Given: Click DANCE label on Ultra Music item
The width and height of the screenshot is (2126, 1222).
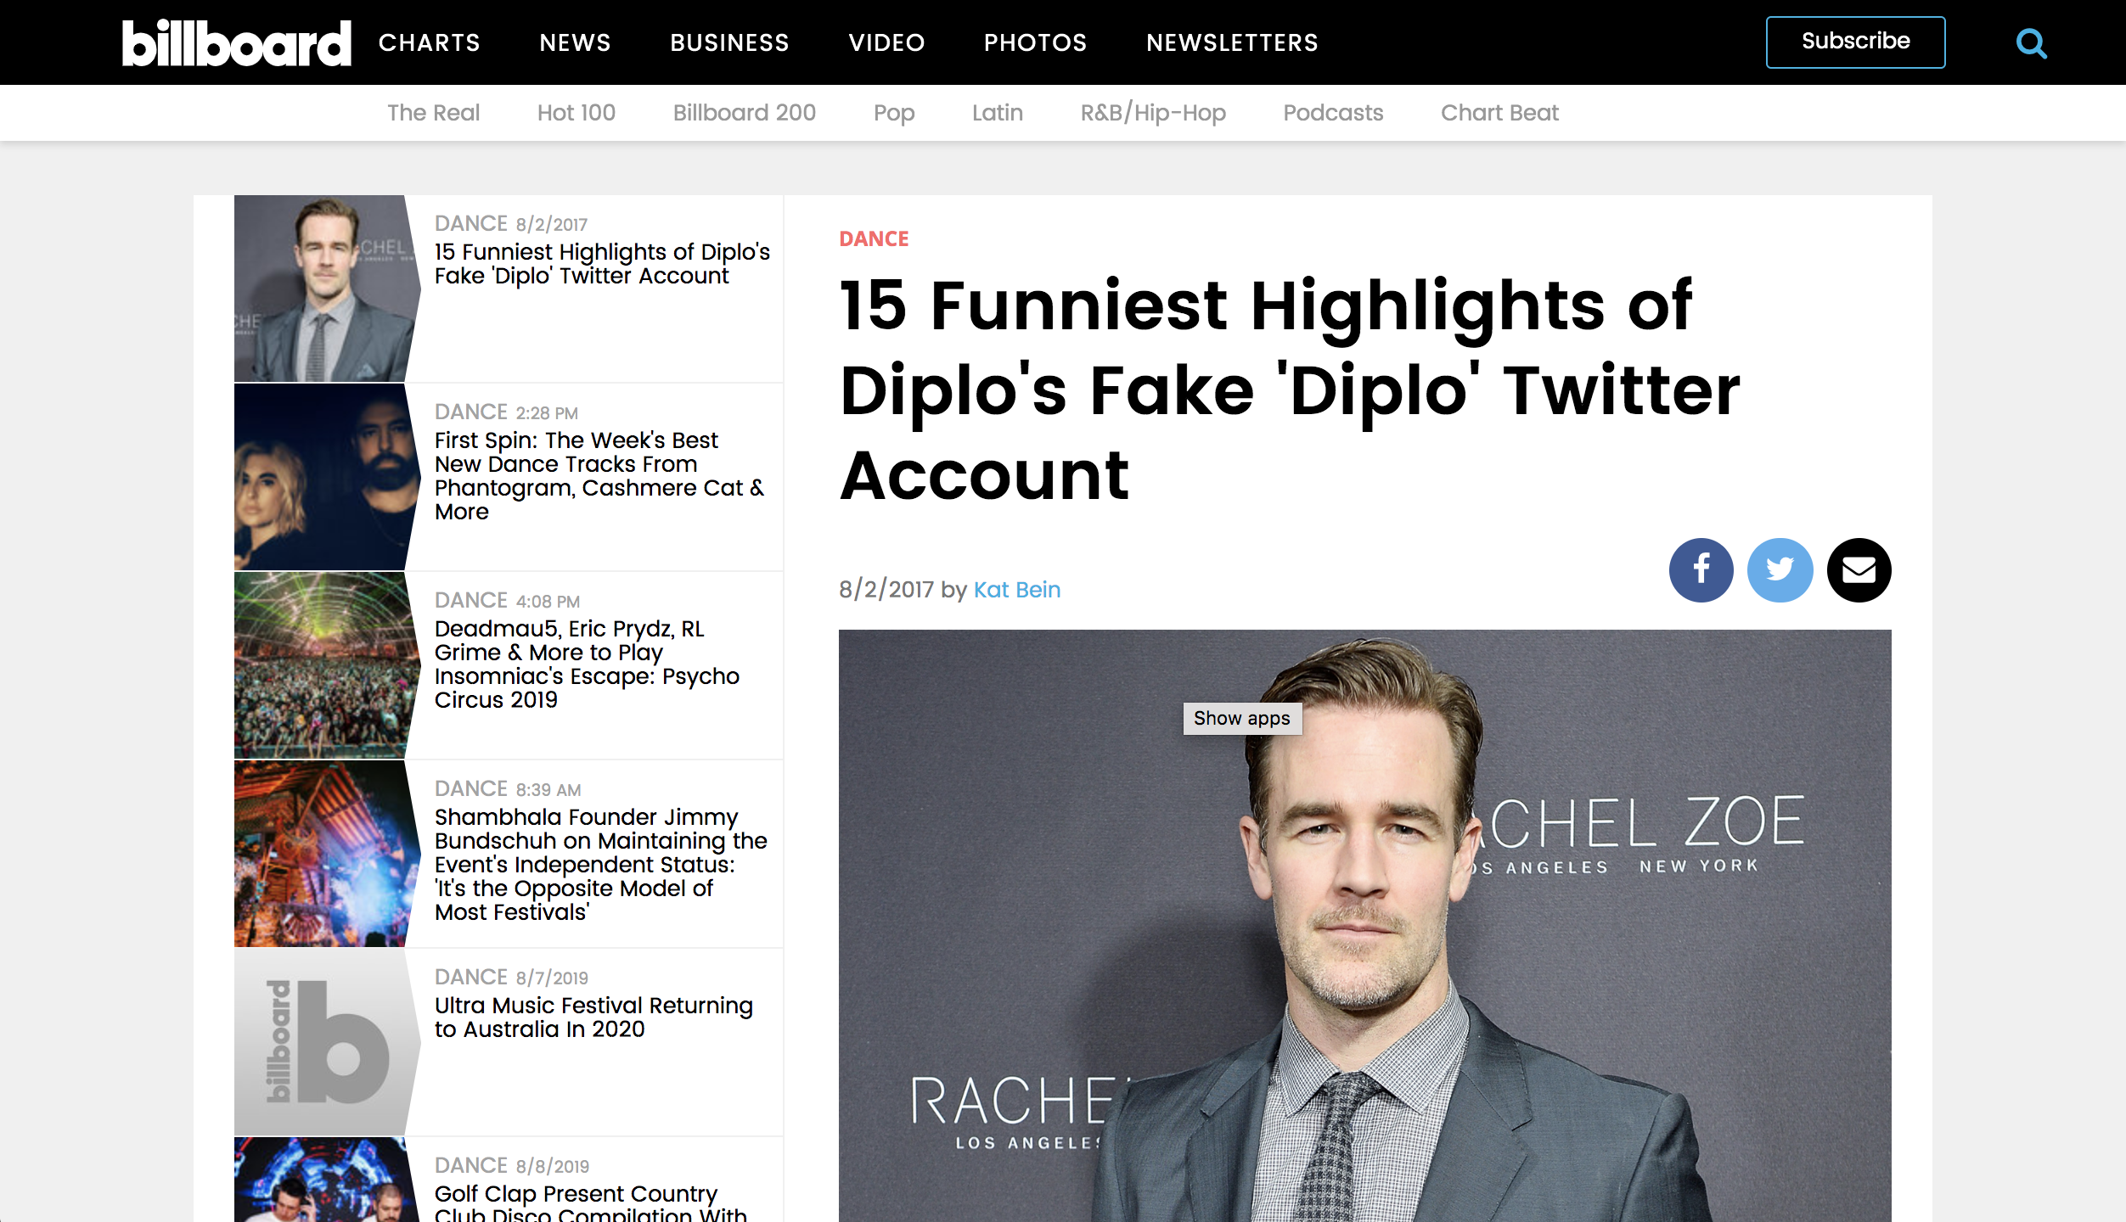Looking at the screenshot, I should [470, 978].
